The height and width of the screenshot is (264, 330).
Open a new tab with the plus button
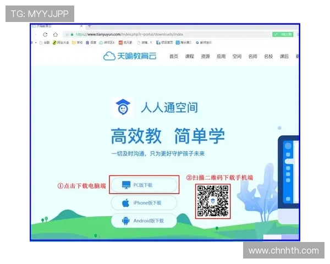pyautogui.click(x=90, y=26)
